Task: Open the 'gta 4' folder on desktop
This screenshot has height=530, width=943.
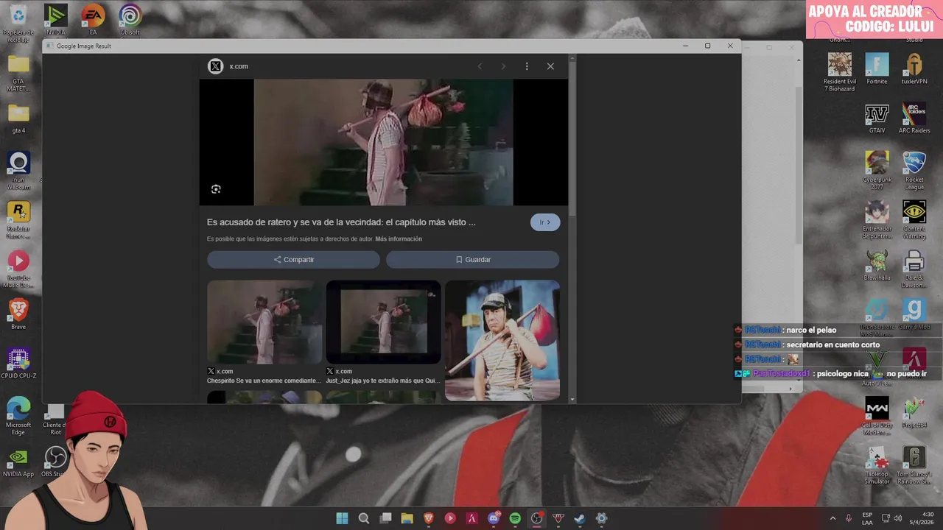Action: pos(18,119)
